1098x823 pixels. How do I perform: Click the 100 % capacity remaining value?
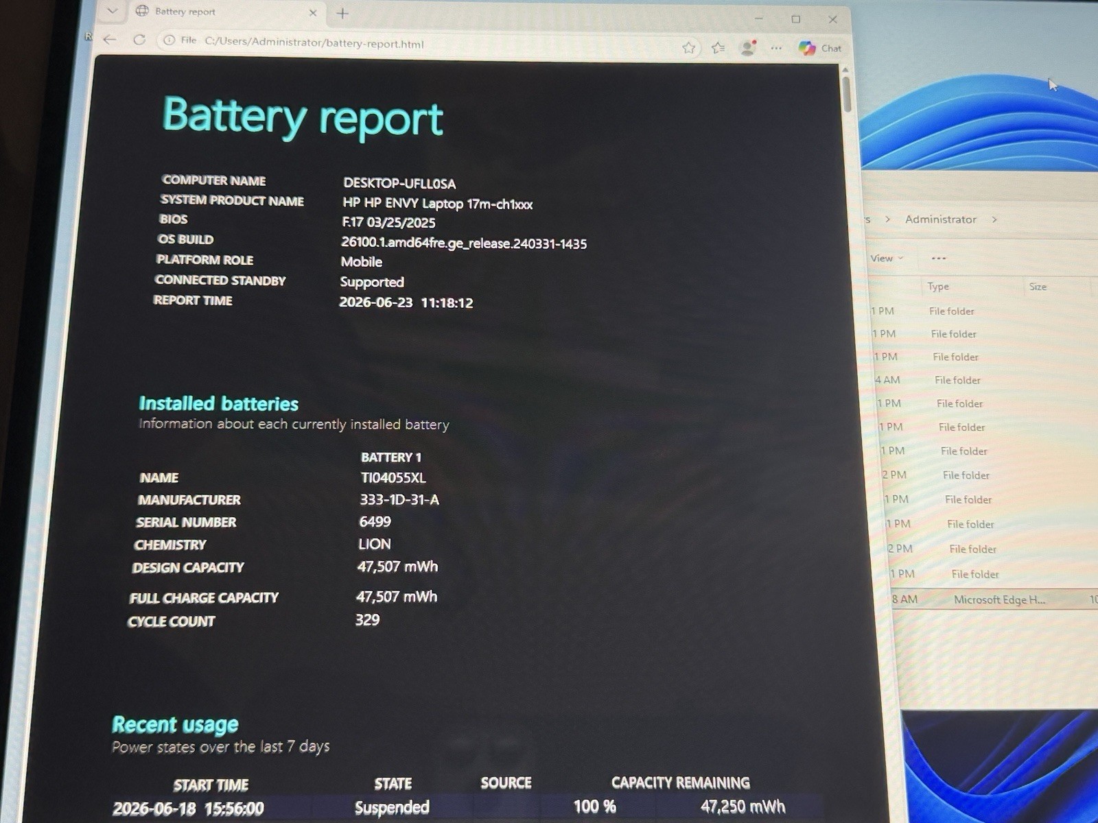(594, 807)
